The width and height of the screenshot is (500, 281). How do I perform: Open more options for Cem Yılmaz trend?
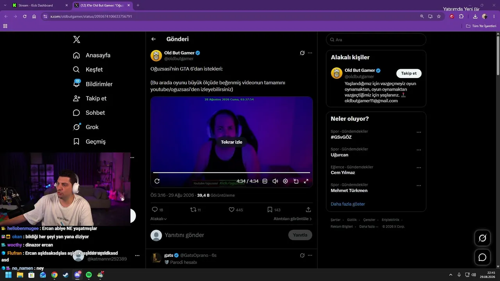(419, 168)
